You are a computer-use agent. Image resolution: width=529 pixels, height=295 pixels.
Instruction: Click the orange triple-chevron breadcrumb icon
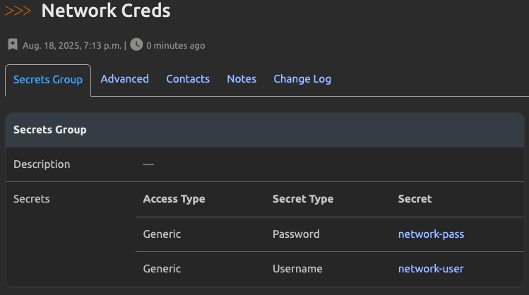tap(18, 11)
